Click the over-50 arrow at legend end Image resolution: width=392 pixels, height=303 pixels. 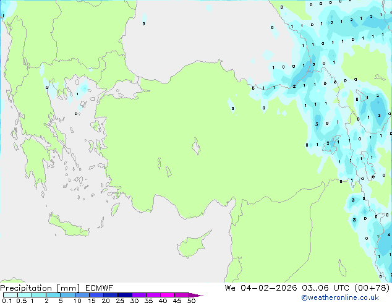196,295
